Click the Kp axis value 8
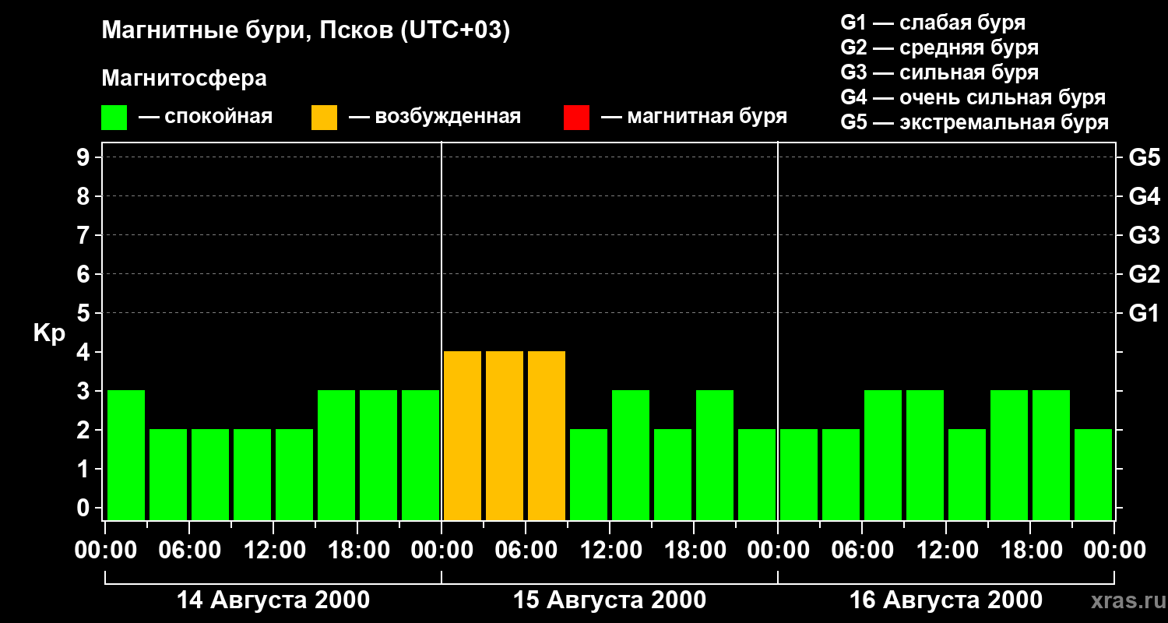This screenshot has height=623, width=1168. 84,196
